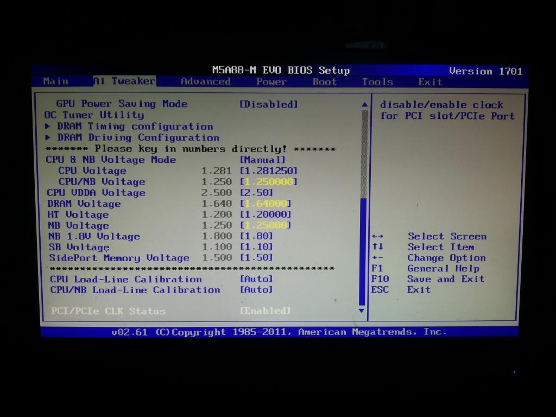Edit HT Voltage field 1.20000
556x417 pixels.
click(x=266, y=214)
